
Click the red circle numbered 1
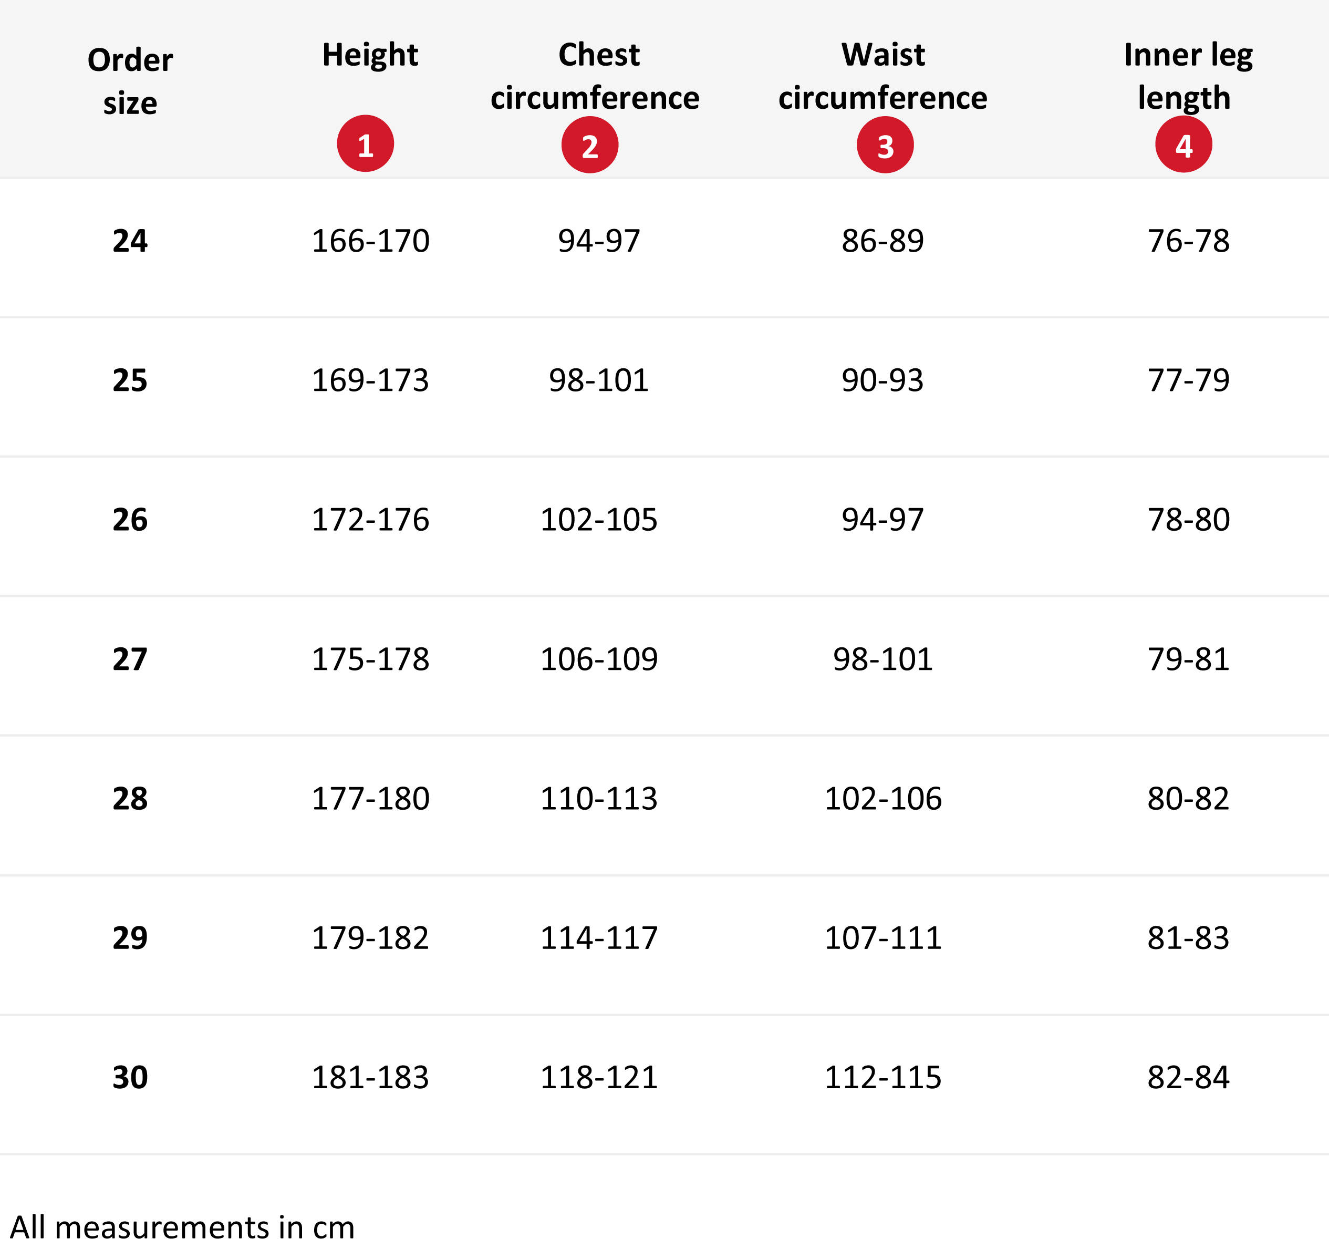click(365, 144)
